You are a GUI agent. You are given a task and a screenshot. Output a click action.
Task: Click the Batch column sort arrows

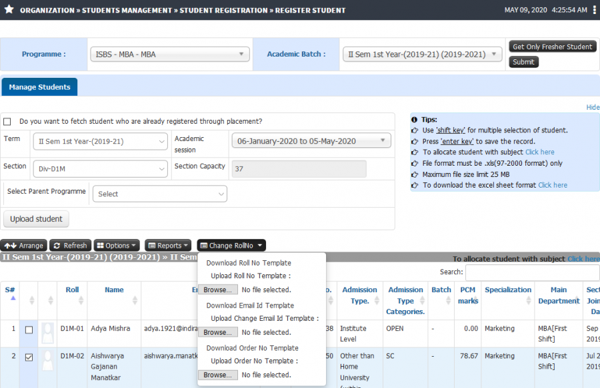[448, 301]
